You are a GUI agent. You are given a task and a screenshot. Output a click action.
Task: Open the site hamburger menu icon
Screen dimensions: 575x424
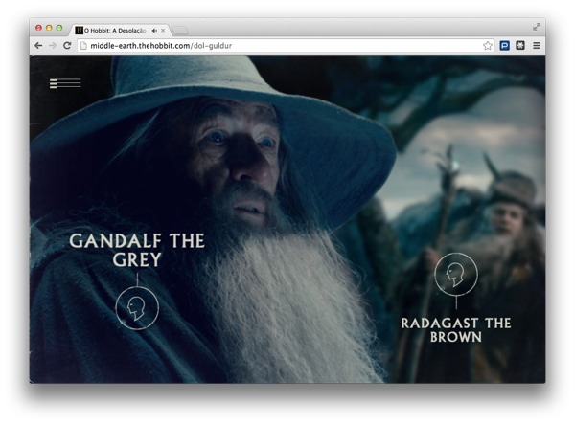tap(65, 83)
